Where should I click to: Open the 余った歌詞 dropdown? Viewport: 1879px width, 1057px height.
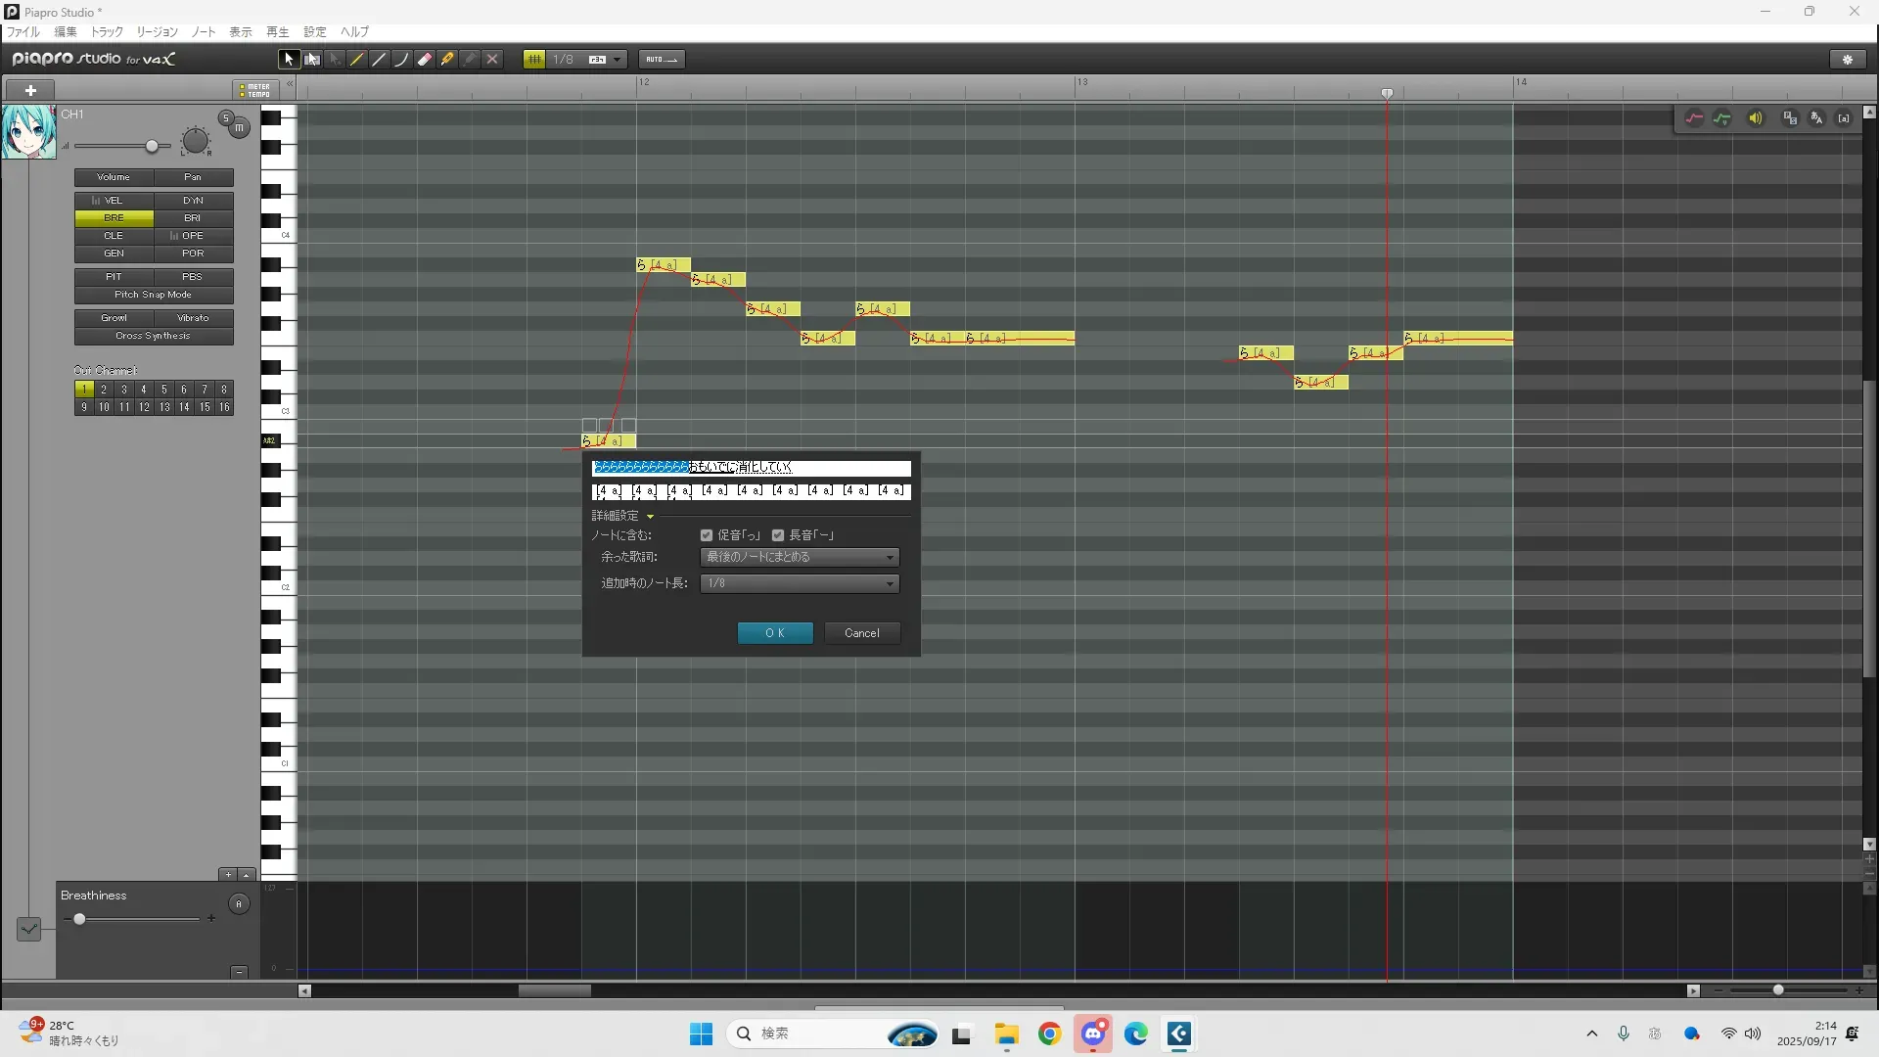coord(800,557)
